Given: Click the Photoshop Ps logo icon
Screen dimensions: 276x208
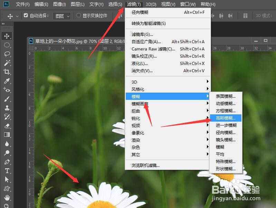Looking at the screenshot, I should click(x=6, y=4).
